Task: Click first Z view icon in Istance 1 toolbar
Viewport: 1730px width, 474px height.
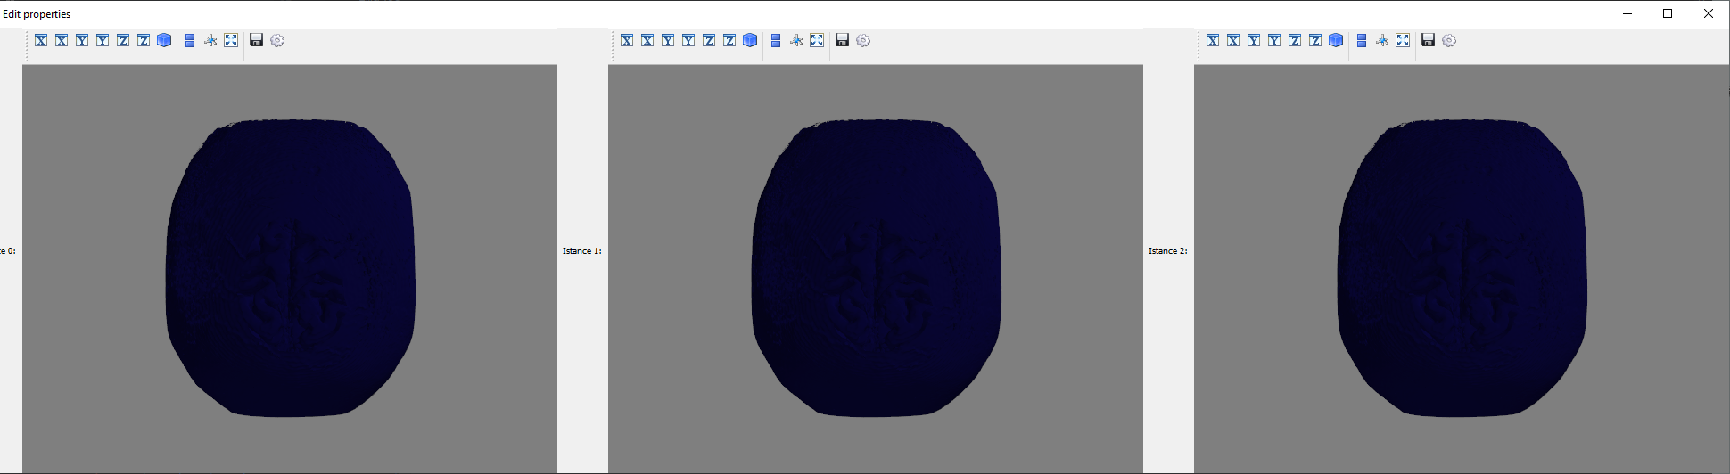Action: [x=709, y=40]
